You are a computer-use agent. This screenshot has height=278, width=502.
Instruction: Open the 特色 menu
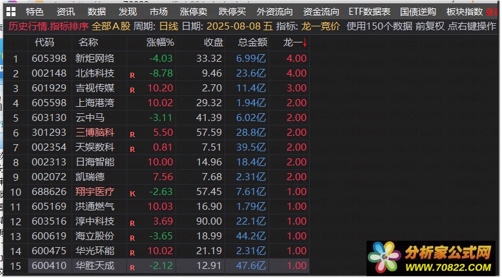35,12
